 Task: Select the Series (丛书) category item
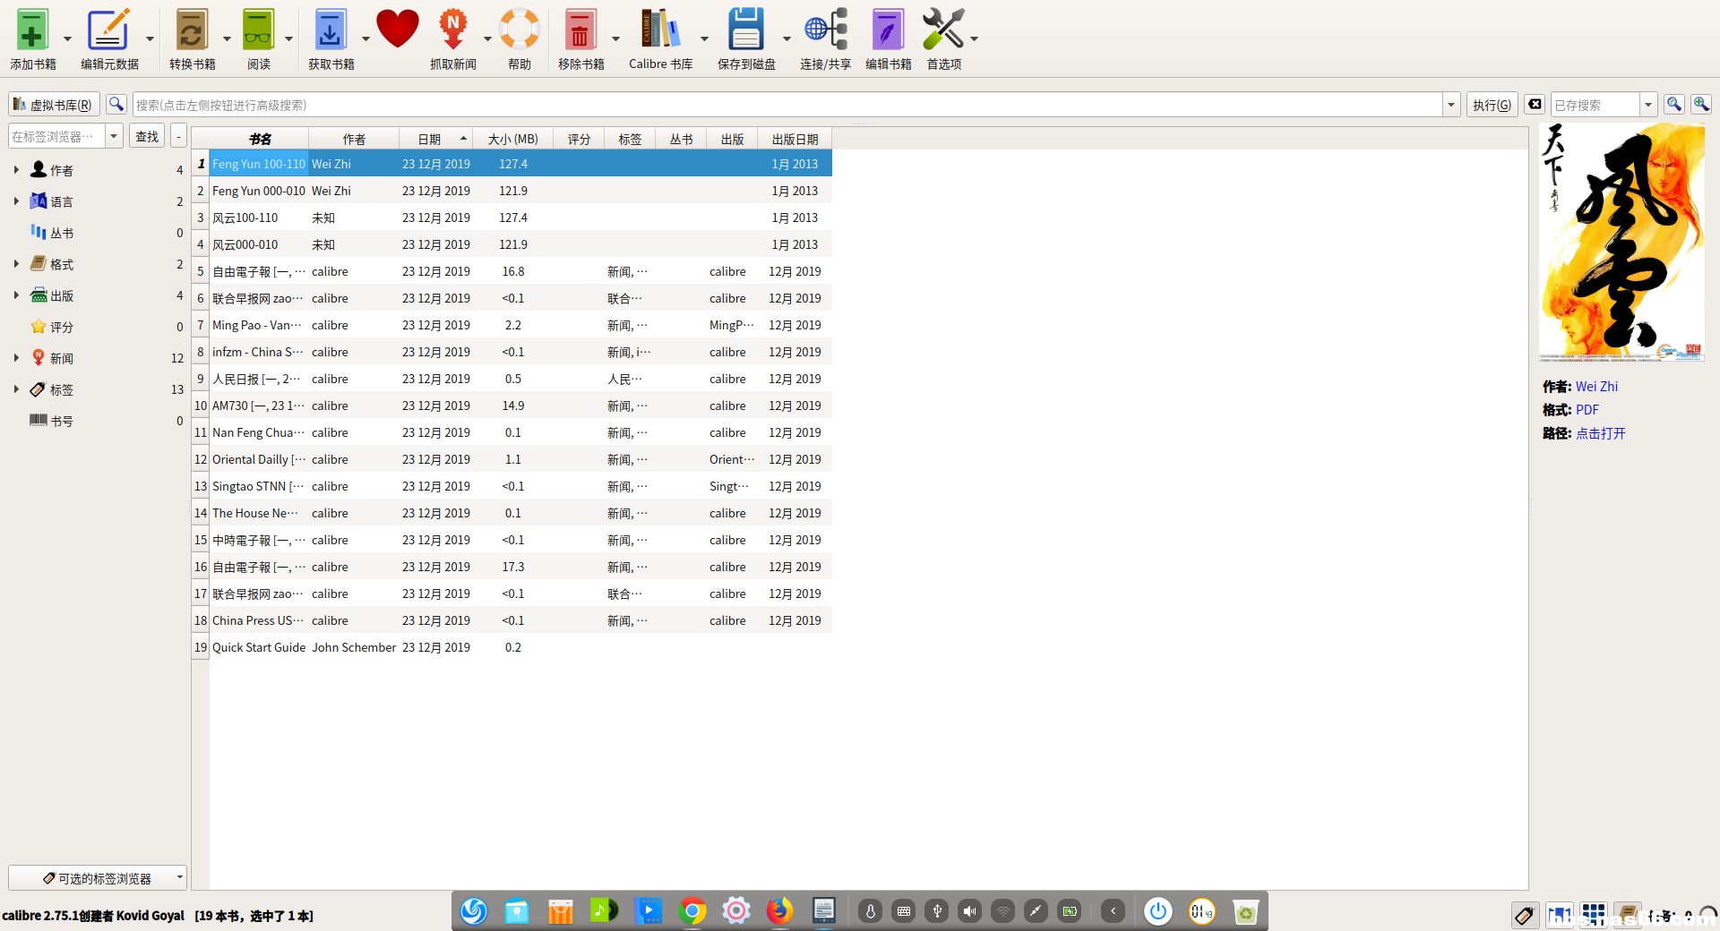[x=61, y=233]
